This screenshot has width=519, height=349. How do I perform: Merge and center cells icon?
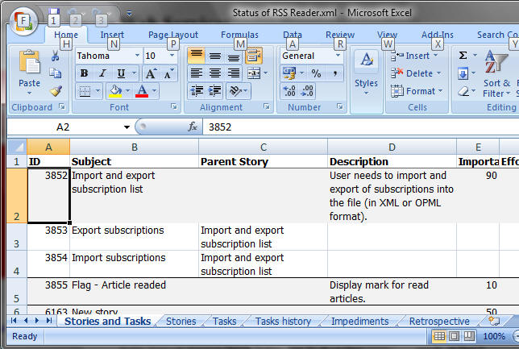(254, 73)
